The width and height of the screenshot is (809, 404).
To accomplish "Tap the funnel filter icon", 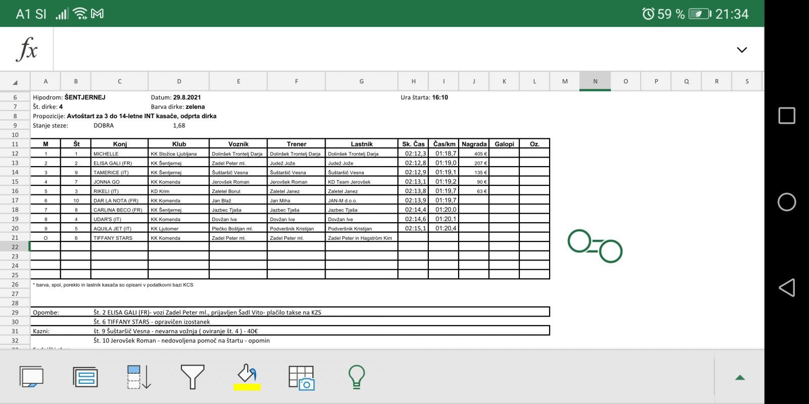I will (x=193, y=377).
